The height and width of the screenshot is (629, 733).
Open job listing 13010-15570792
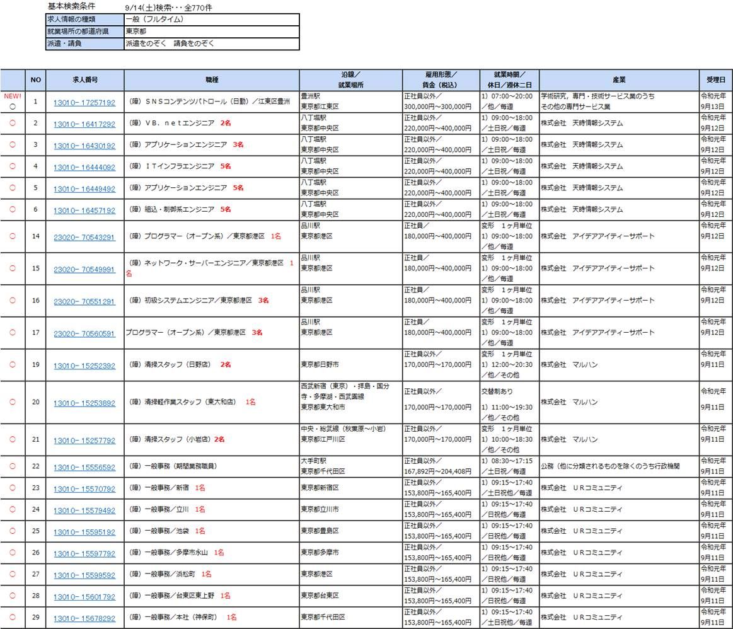[x=84, y=489]
